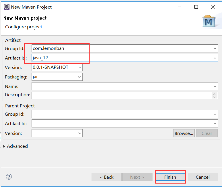This screenshot has width=222, height=187.
Task: Open the 0.0.1-SNAPSHOT version dropdown
Action: (x=80, y=68)
